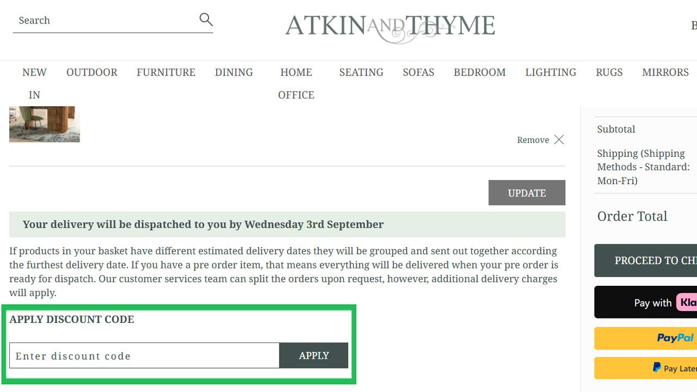Click the Remove link text

click(x=533, y=140)
